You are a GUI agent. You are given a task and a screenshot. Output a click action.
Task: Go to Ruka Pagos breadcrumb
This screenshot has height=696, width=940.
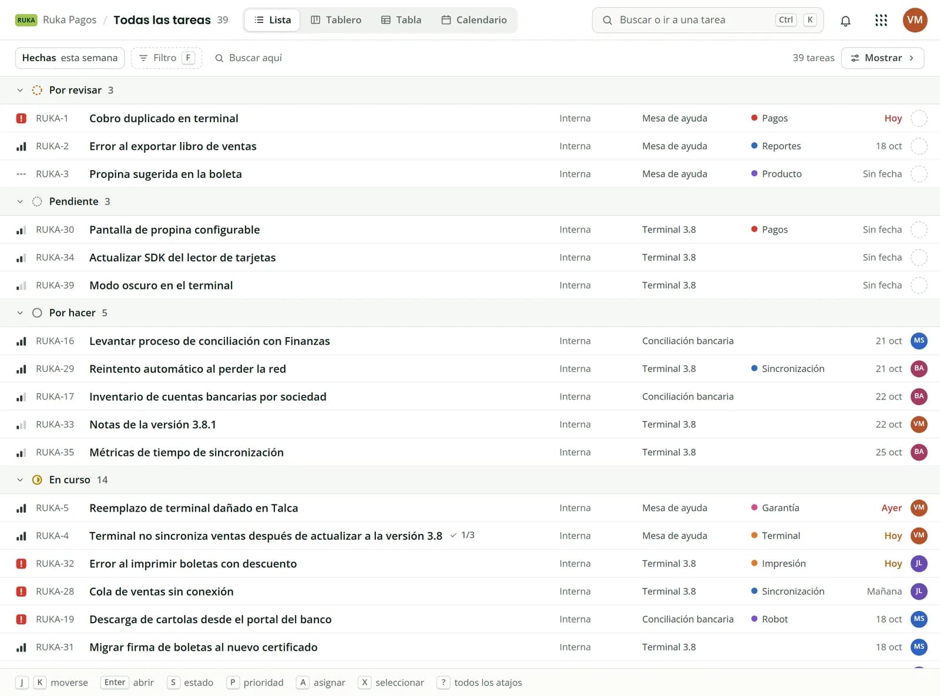pos(69,20)
